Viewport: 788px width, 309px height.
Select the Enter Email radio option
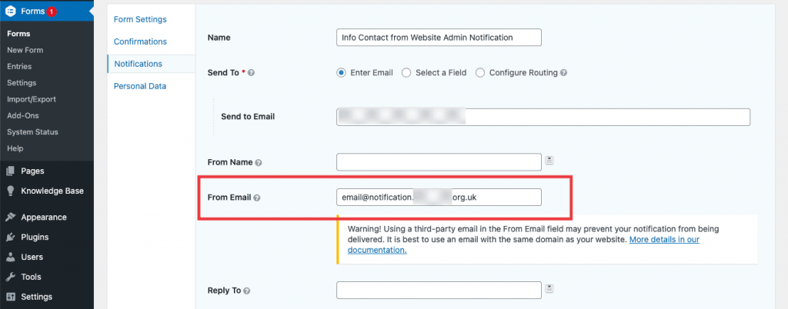pos(341,73)
